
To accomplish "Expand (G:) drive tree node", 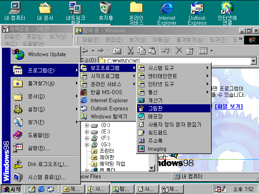I will (x=87, y=145).
